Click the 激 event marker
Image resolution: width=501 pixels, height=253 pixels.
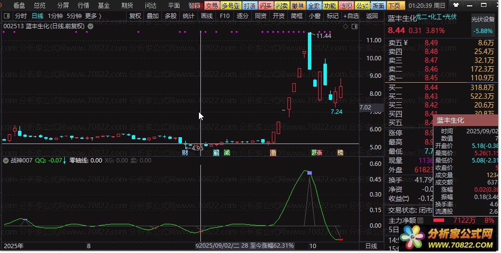click(273, 153)
